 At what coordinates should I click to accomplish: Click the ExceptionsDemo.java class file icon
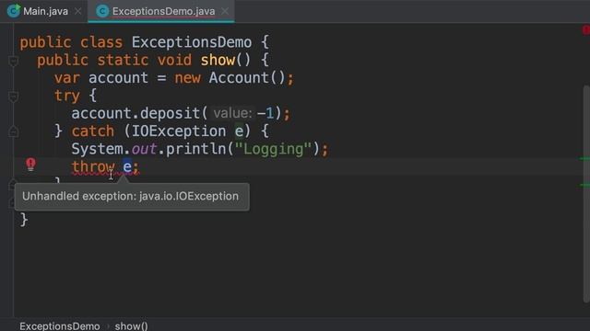(x=102, y=11)
